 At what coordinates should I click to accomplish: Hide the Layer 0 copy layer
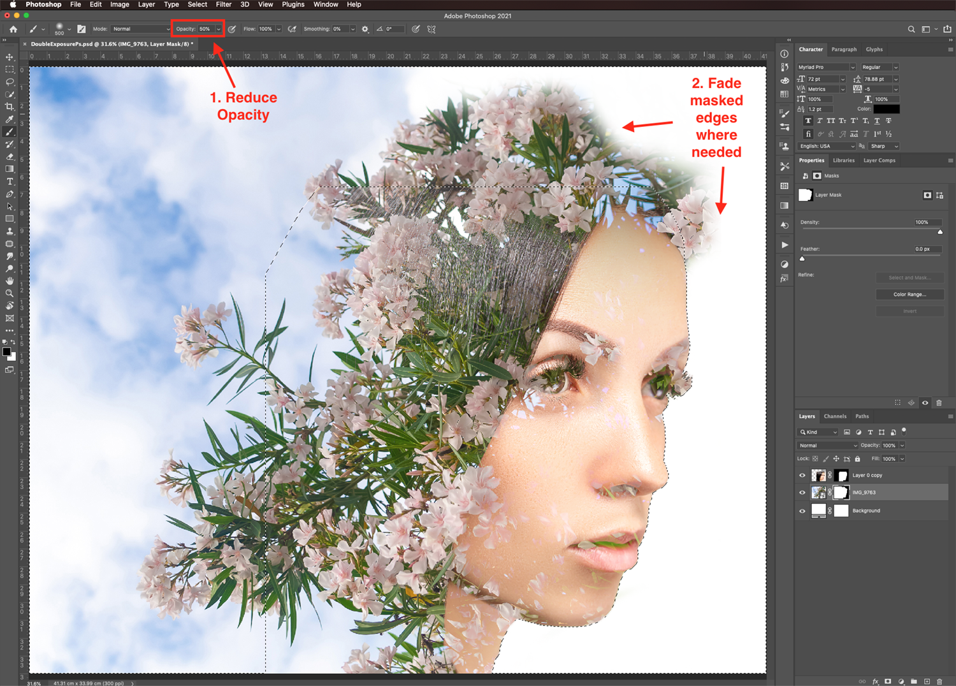802,476
